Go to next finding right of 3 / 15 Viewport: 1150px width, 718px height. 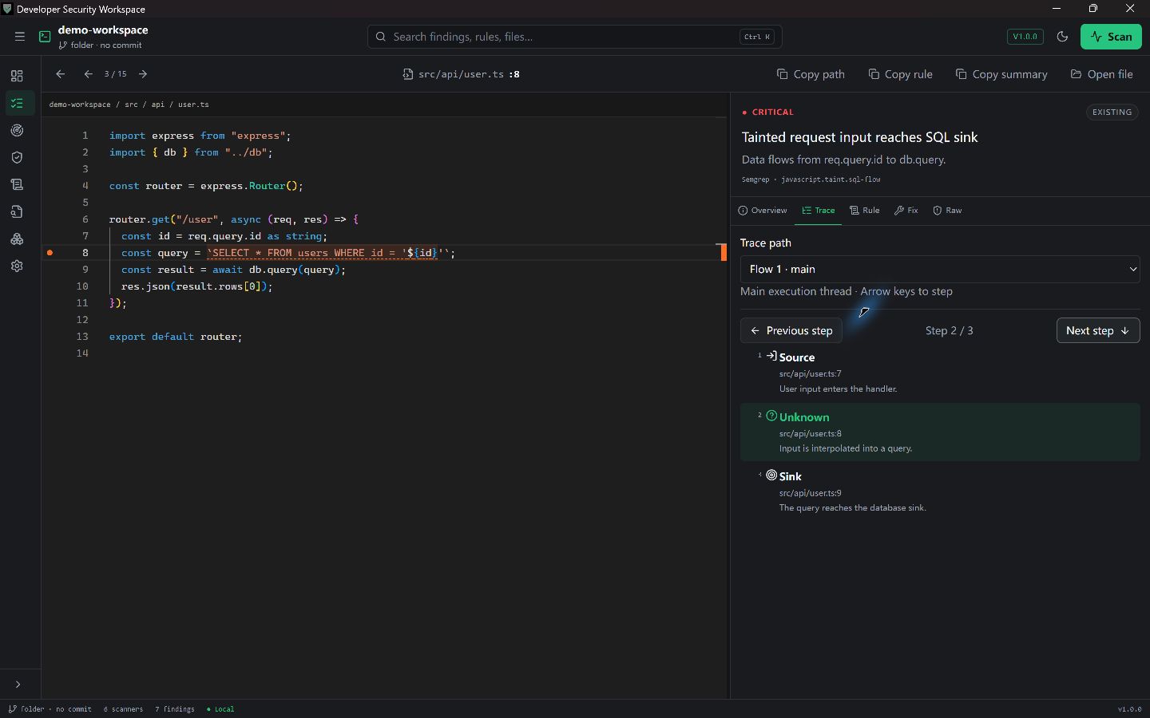coord(143,74)
